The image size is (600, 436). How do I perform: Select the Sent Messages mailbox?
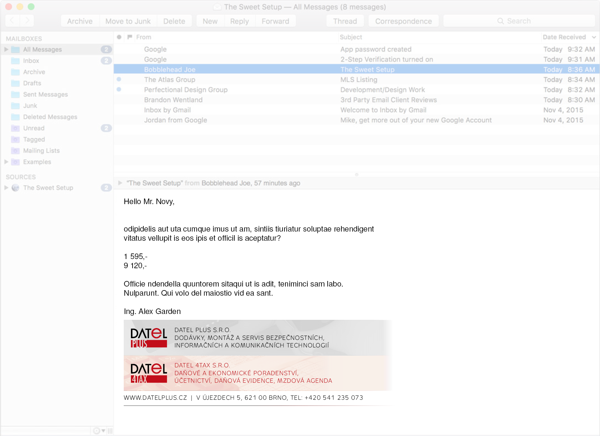[x=57, y=95]
